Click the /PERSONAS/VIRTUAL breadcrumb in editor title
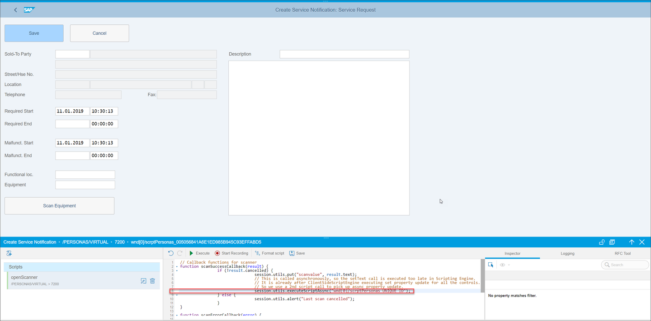Viewport: 651px width, 321px height. tap(86, 242)
